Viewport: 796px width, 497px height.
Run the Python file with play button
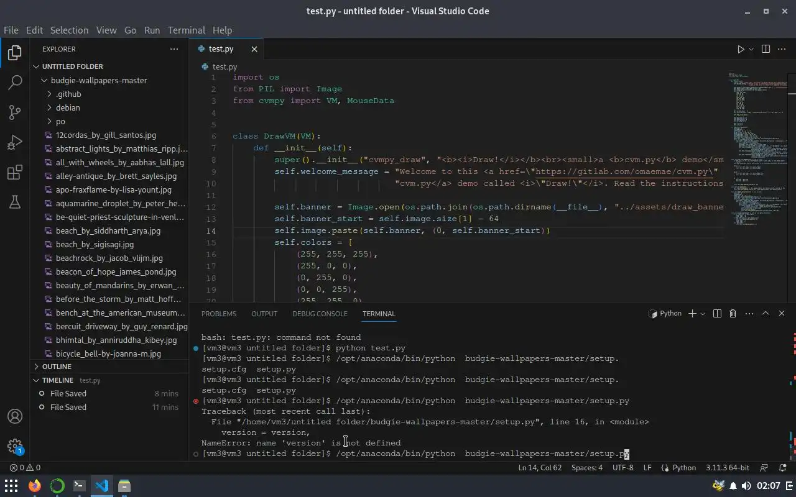coord(741,49)
